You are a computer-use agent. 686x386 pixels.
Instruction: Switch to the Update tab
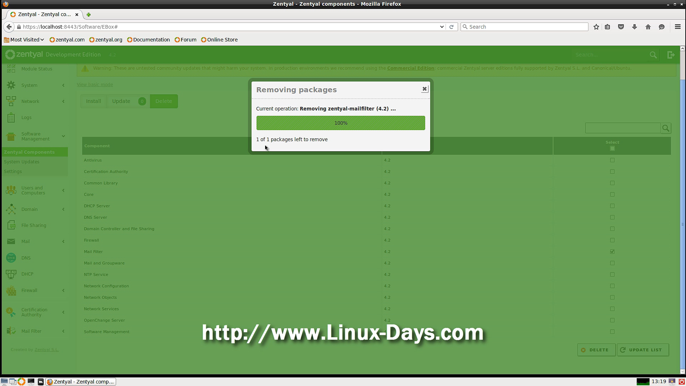129,101
